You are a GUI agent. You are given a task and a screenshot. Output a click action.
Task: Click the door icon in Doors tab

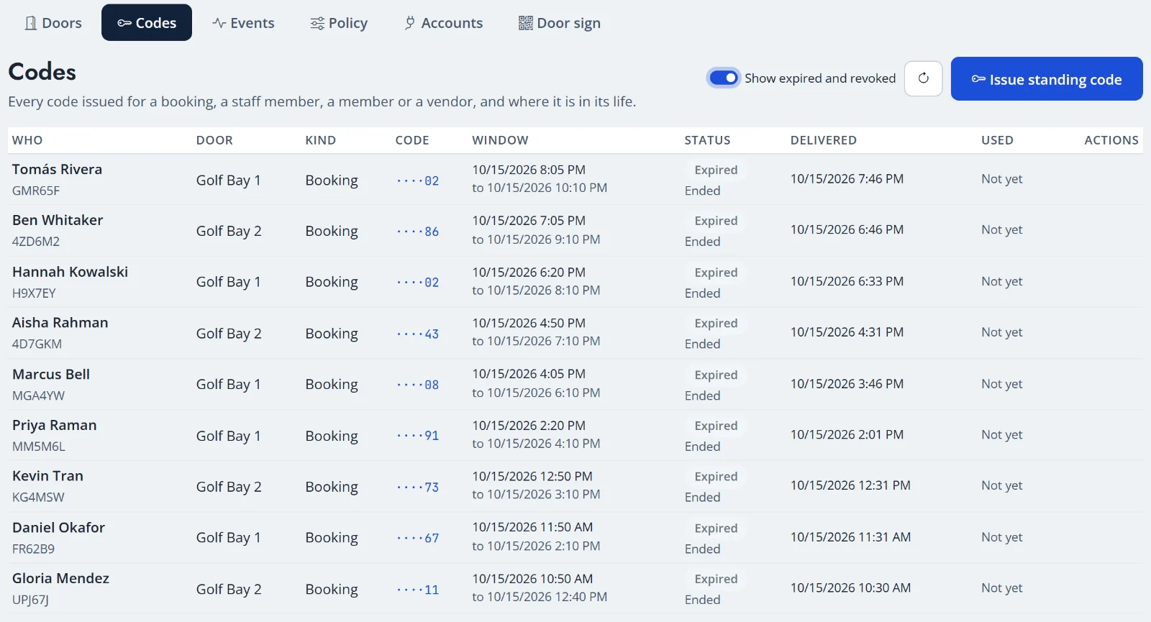click(x=31, y=23)
